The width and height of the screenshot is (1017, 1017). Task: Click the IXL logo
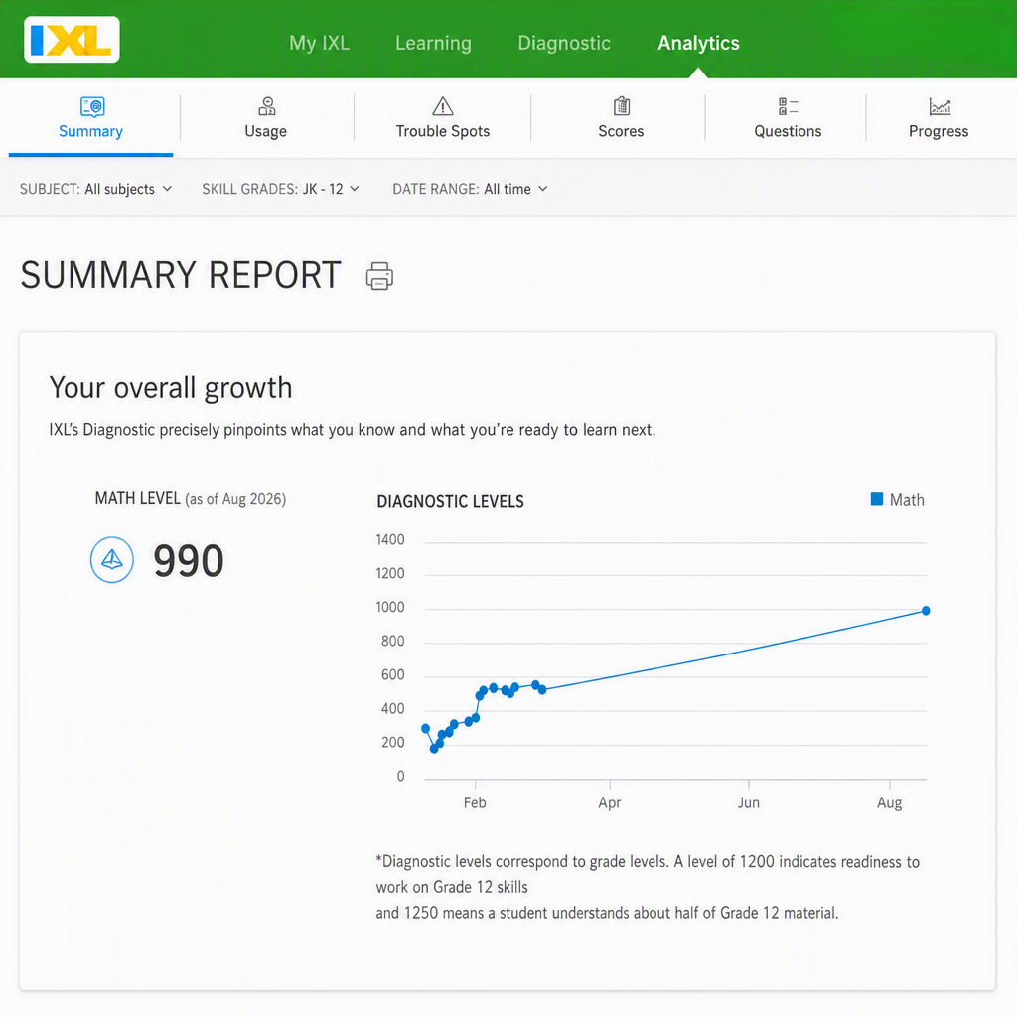[x=72, y=40]
